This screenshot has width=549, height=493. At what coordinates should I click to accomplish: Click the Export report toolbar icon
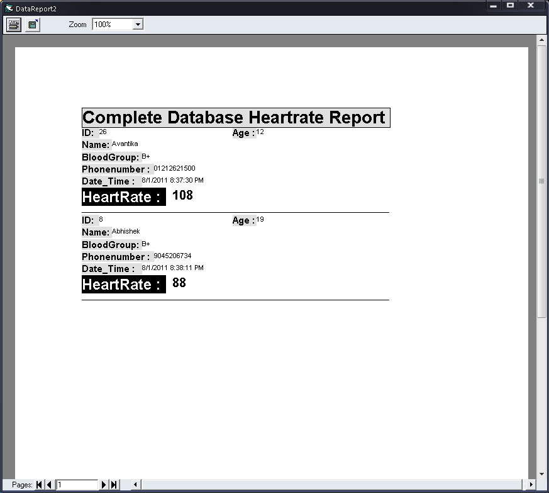[x=33, y=25]
